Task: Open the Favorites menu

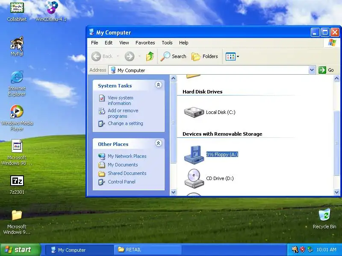Action: 145,43
